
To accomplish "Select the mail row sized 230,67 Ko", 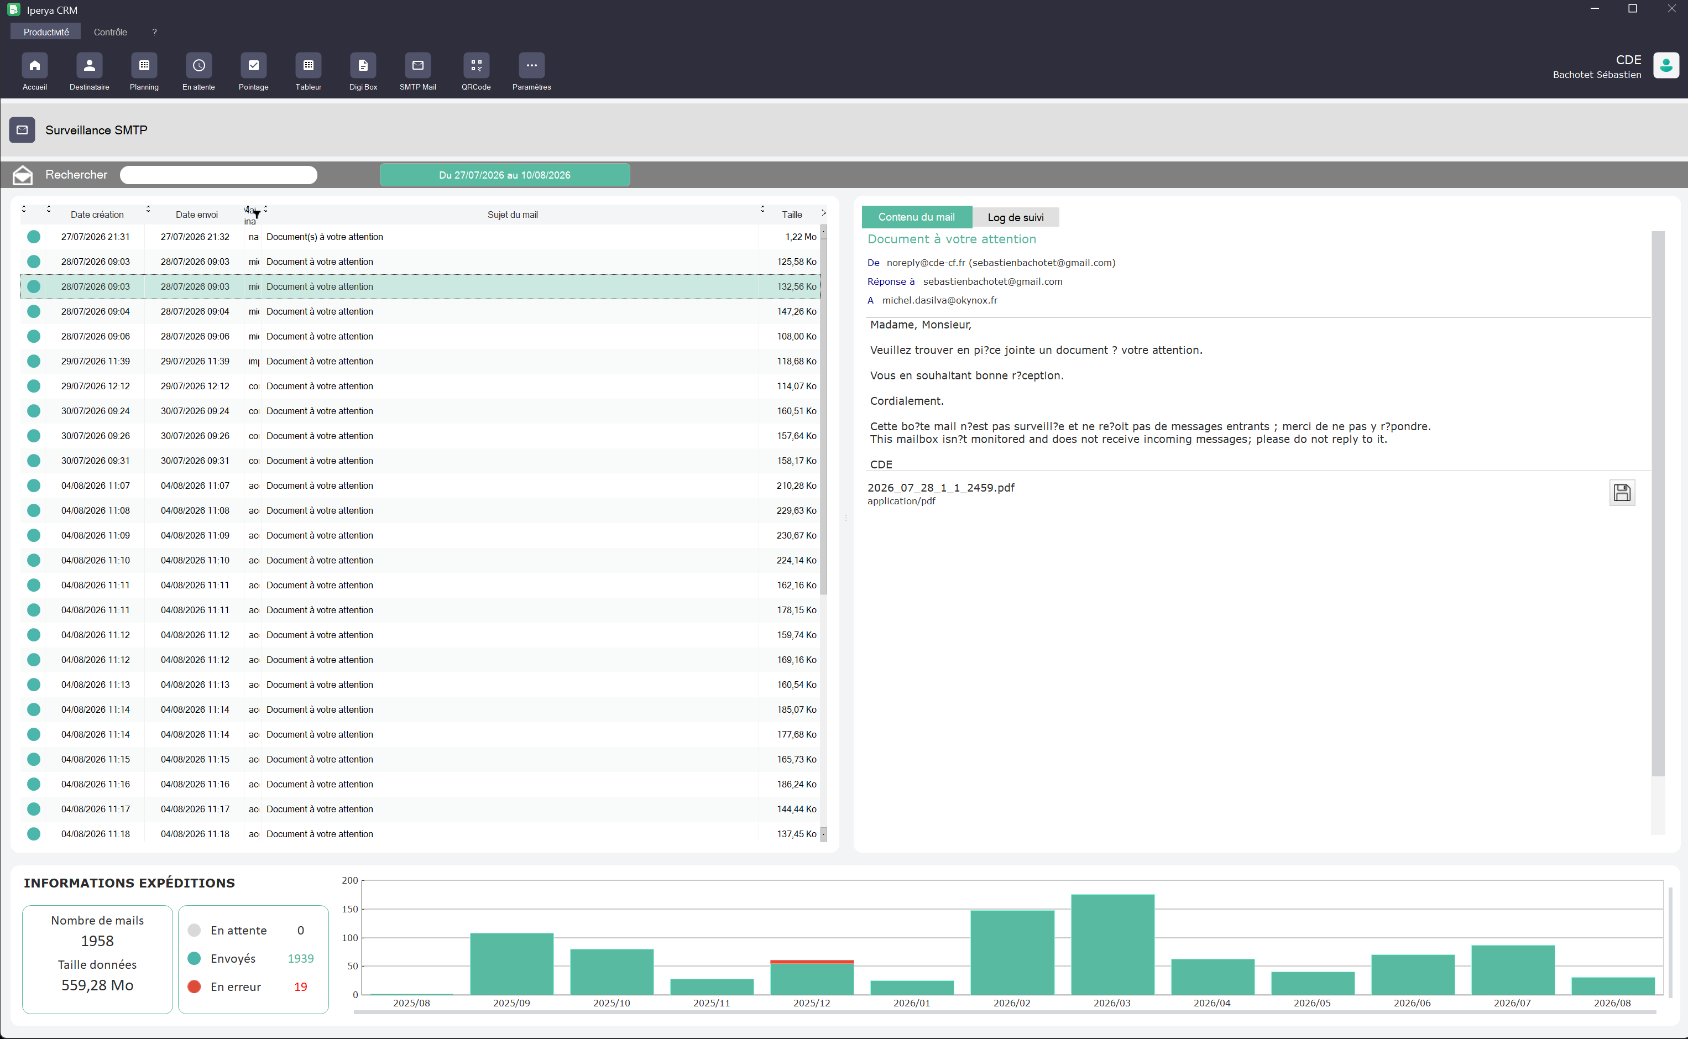I will [x=420, y=535].
